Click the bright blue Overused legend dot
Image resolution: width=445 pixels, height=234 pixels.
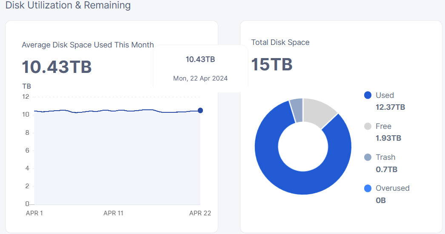point(368,188)
